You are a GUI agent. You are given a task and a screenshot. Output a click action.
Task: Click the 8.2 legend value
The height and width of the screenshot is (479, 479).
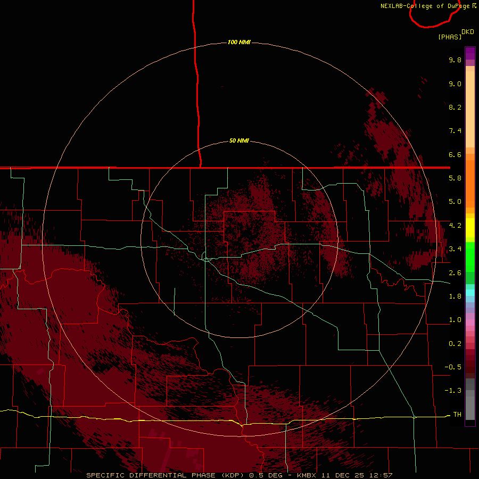[x=455, y=107]
